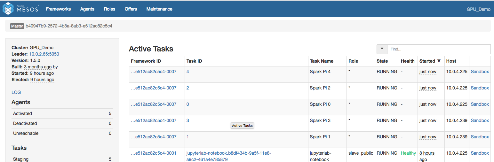The image size is (494, 162).
Task: Open framework e512ac82c5c4-0001 link
Action: pos(154,153)
